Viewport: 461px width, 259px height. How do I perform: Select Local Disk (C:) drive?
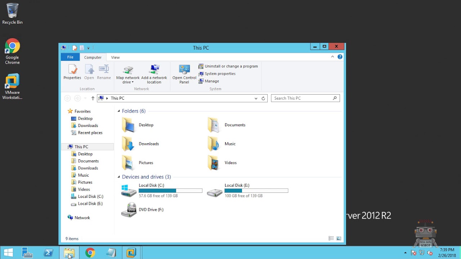coord(161,191)
